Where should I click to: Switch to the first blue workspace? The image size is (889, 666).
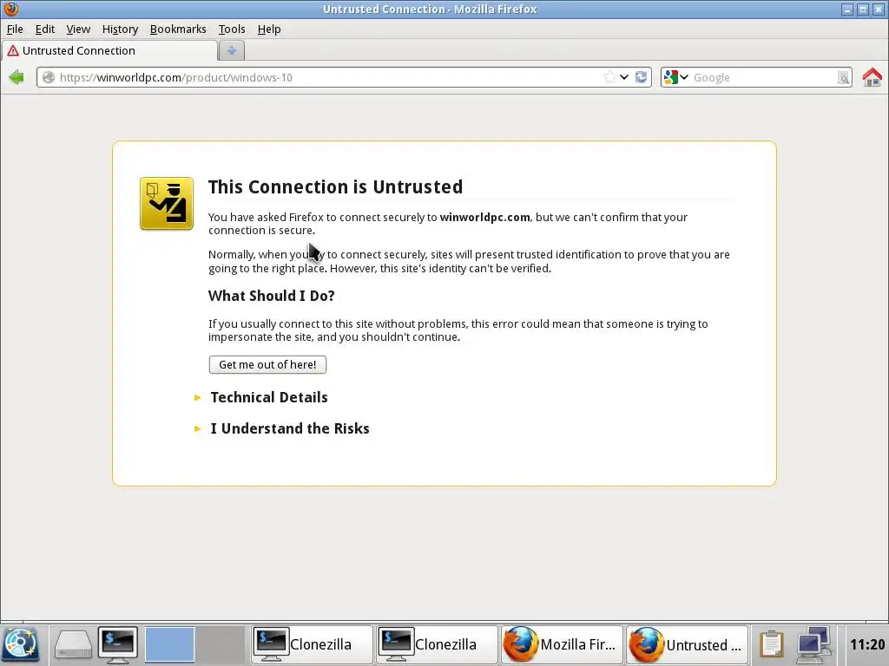[169, 644]
